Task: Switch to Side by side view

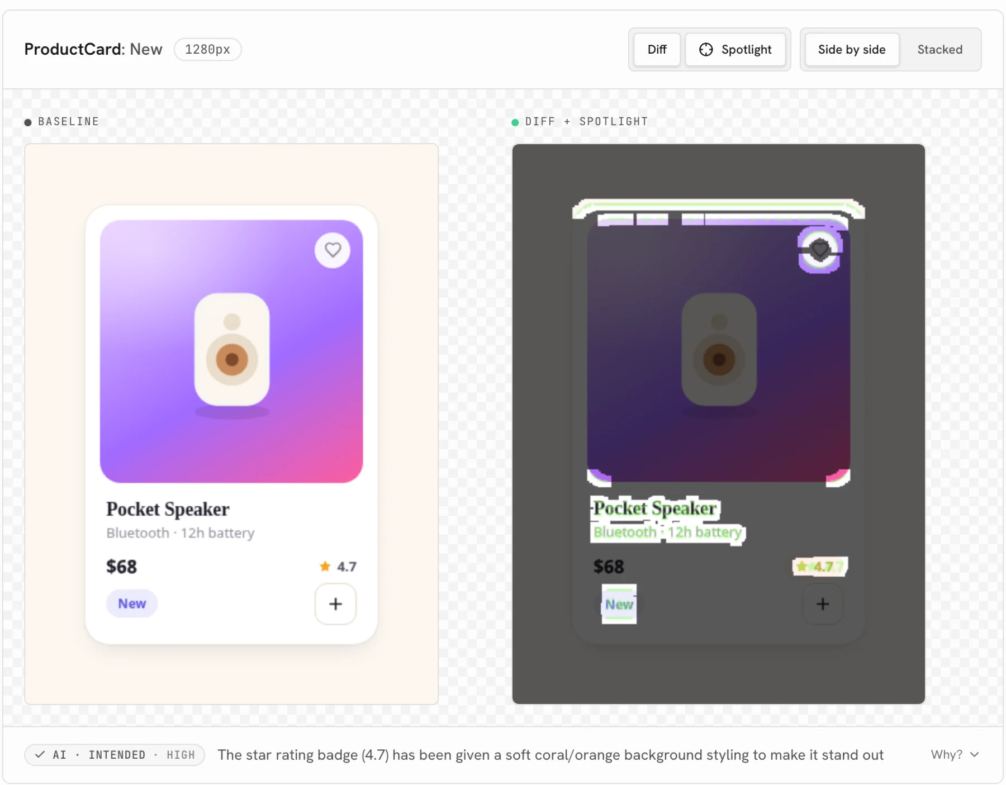Action: pyautogui.click(x=852, y=49)
